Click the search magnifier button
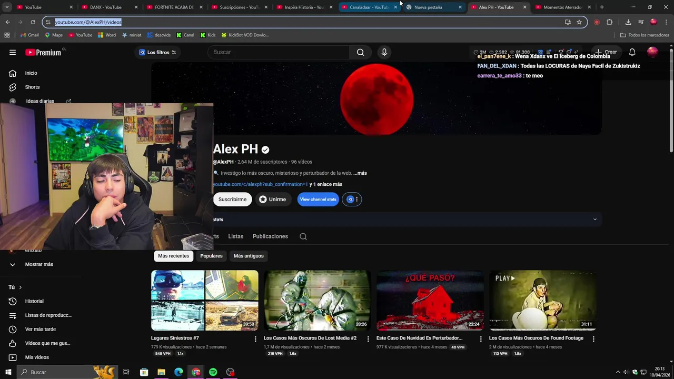This screenshot has height=379, width=674. [x=360, y=52]
